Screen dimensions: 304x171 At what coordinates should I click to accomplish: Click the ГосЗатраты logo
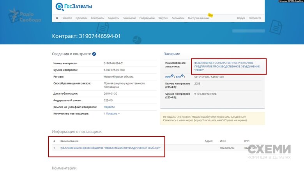click(74, 7)
